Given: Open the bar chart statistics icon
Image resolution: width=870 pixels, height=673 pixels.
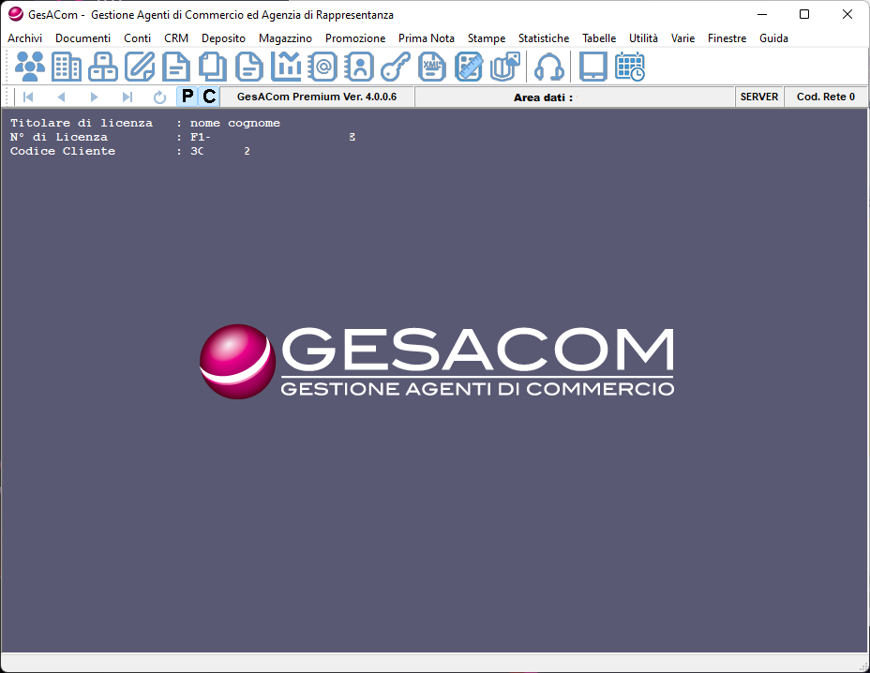Looking at the screenshot, I should pyautogui.click(x=286, y=67).
